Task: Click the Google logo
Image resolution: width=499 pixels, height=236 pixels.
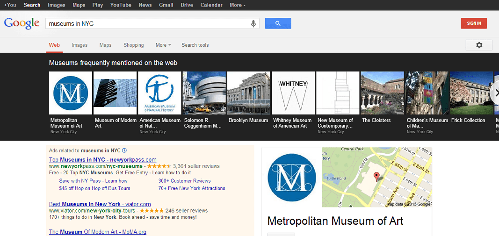Action: pos(22,23)
